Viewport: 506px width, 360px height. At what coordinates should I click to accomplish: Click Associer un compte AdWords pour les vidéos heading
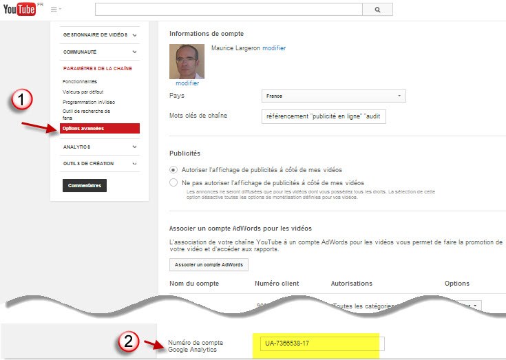point(240,229)
